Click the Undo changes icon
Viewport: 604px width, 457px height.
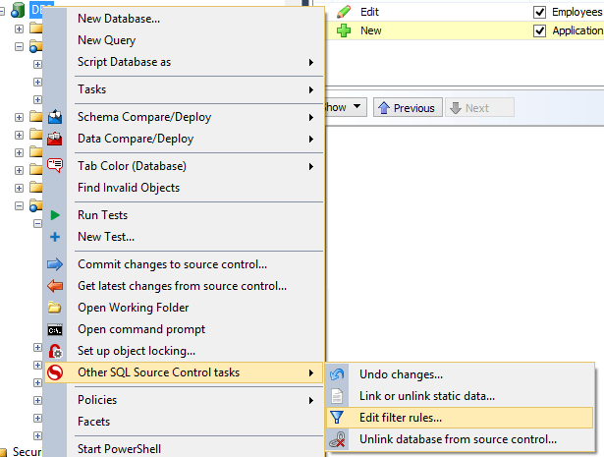[338, 374]
